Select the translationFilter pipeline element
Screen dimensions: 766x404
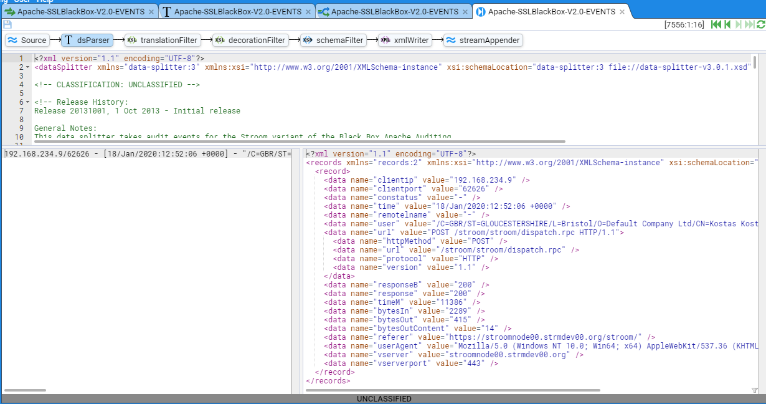pos(162,40)
